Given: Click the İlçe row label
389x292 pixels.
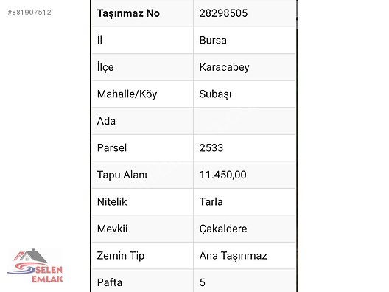Looking at the screenshot, I should click(105, 67).
